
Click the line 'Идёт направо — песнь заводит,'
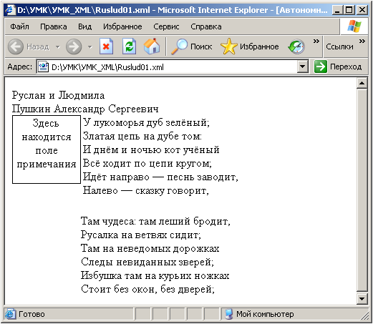tap(160, 177)
